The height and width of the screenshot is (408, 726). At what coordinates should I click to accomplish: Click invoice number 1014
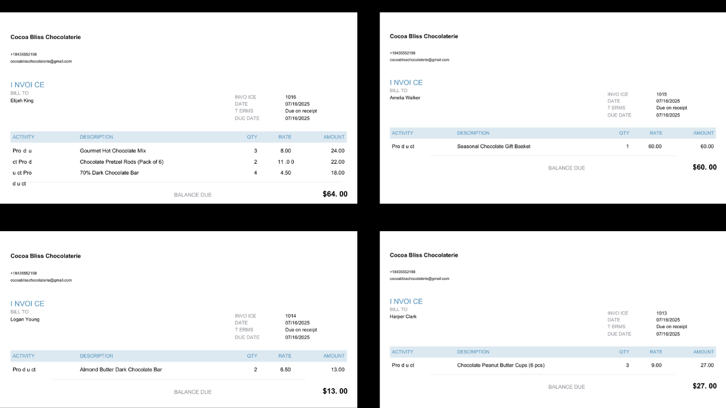pos(290,316)
